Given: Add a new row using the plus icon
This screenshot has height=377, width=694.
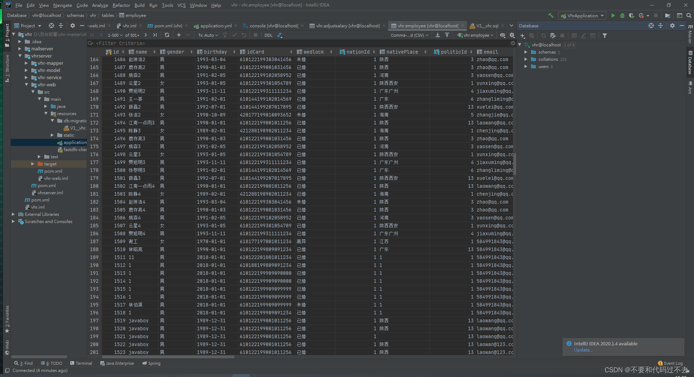Looking at the screenshot, I should [x=179, y=35].
